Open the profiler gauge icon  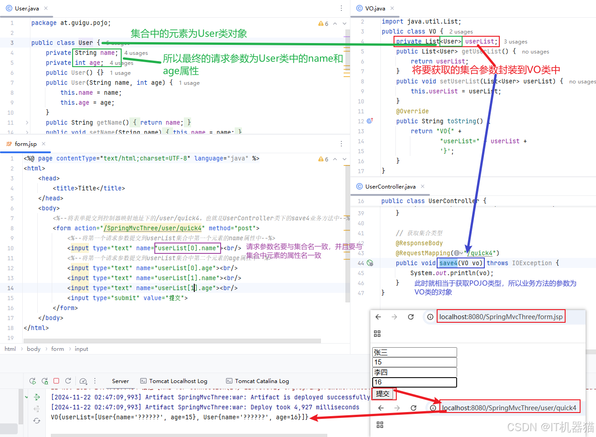(83, 381)
